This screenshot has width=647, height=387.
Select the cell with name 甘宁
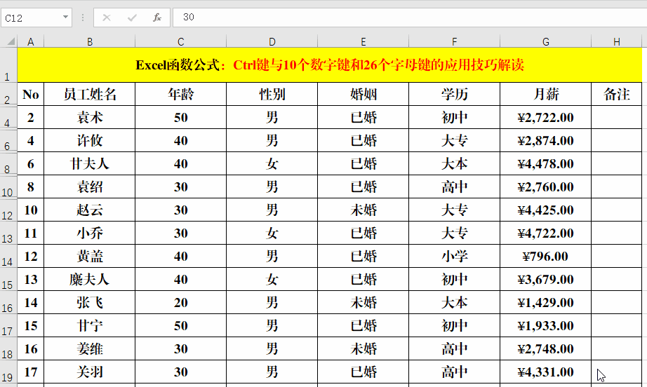point(90,325)
